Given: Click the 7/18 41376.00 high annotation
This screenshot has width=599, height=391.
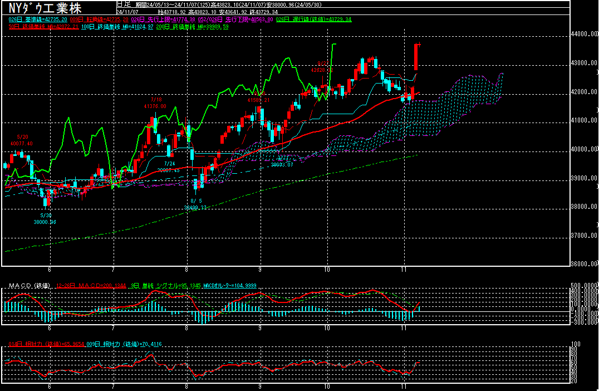Looking at the screenshot, I should pos(155,103).
